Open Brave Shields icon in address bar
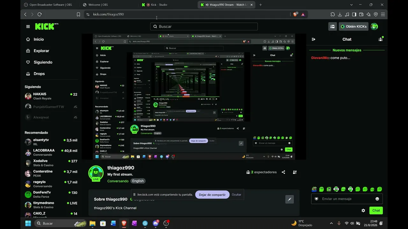Viewport: 408px width, 229px height. (295, 14)
